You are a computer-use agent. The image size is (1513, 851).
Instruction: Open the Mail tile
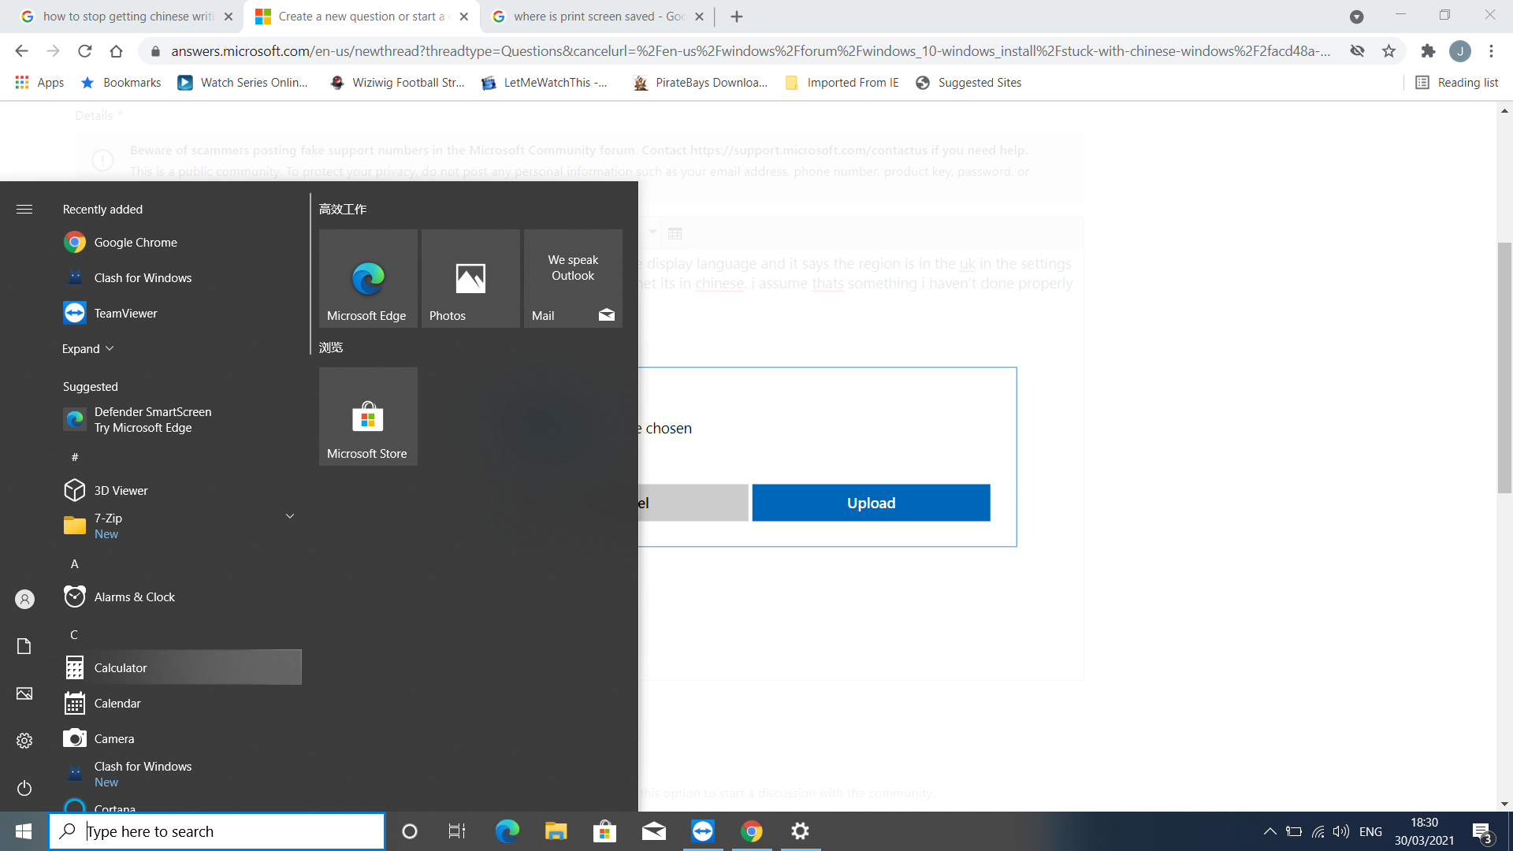(573, 278)
